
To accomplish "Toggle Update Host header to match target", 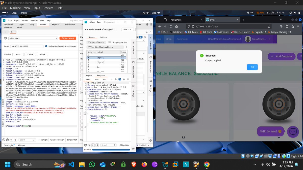I will pyautogui.click(x=46, y=46).
